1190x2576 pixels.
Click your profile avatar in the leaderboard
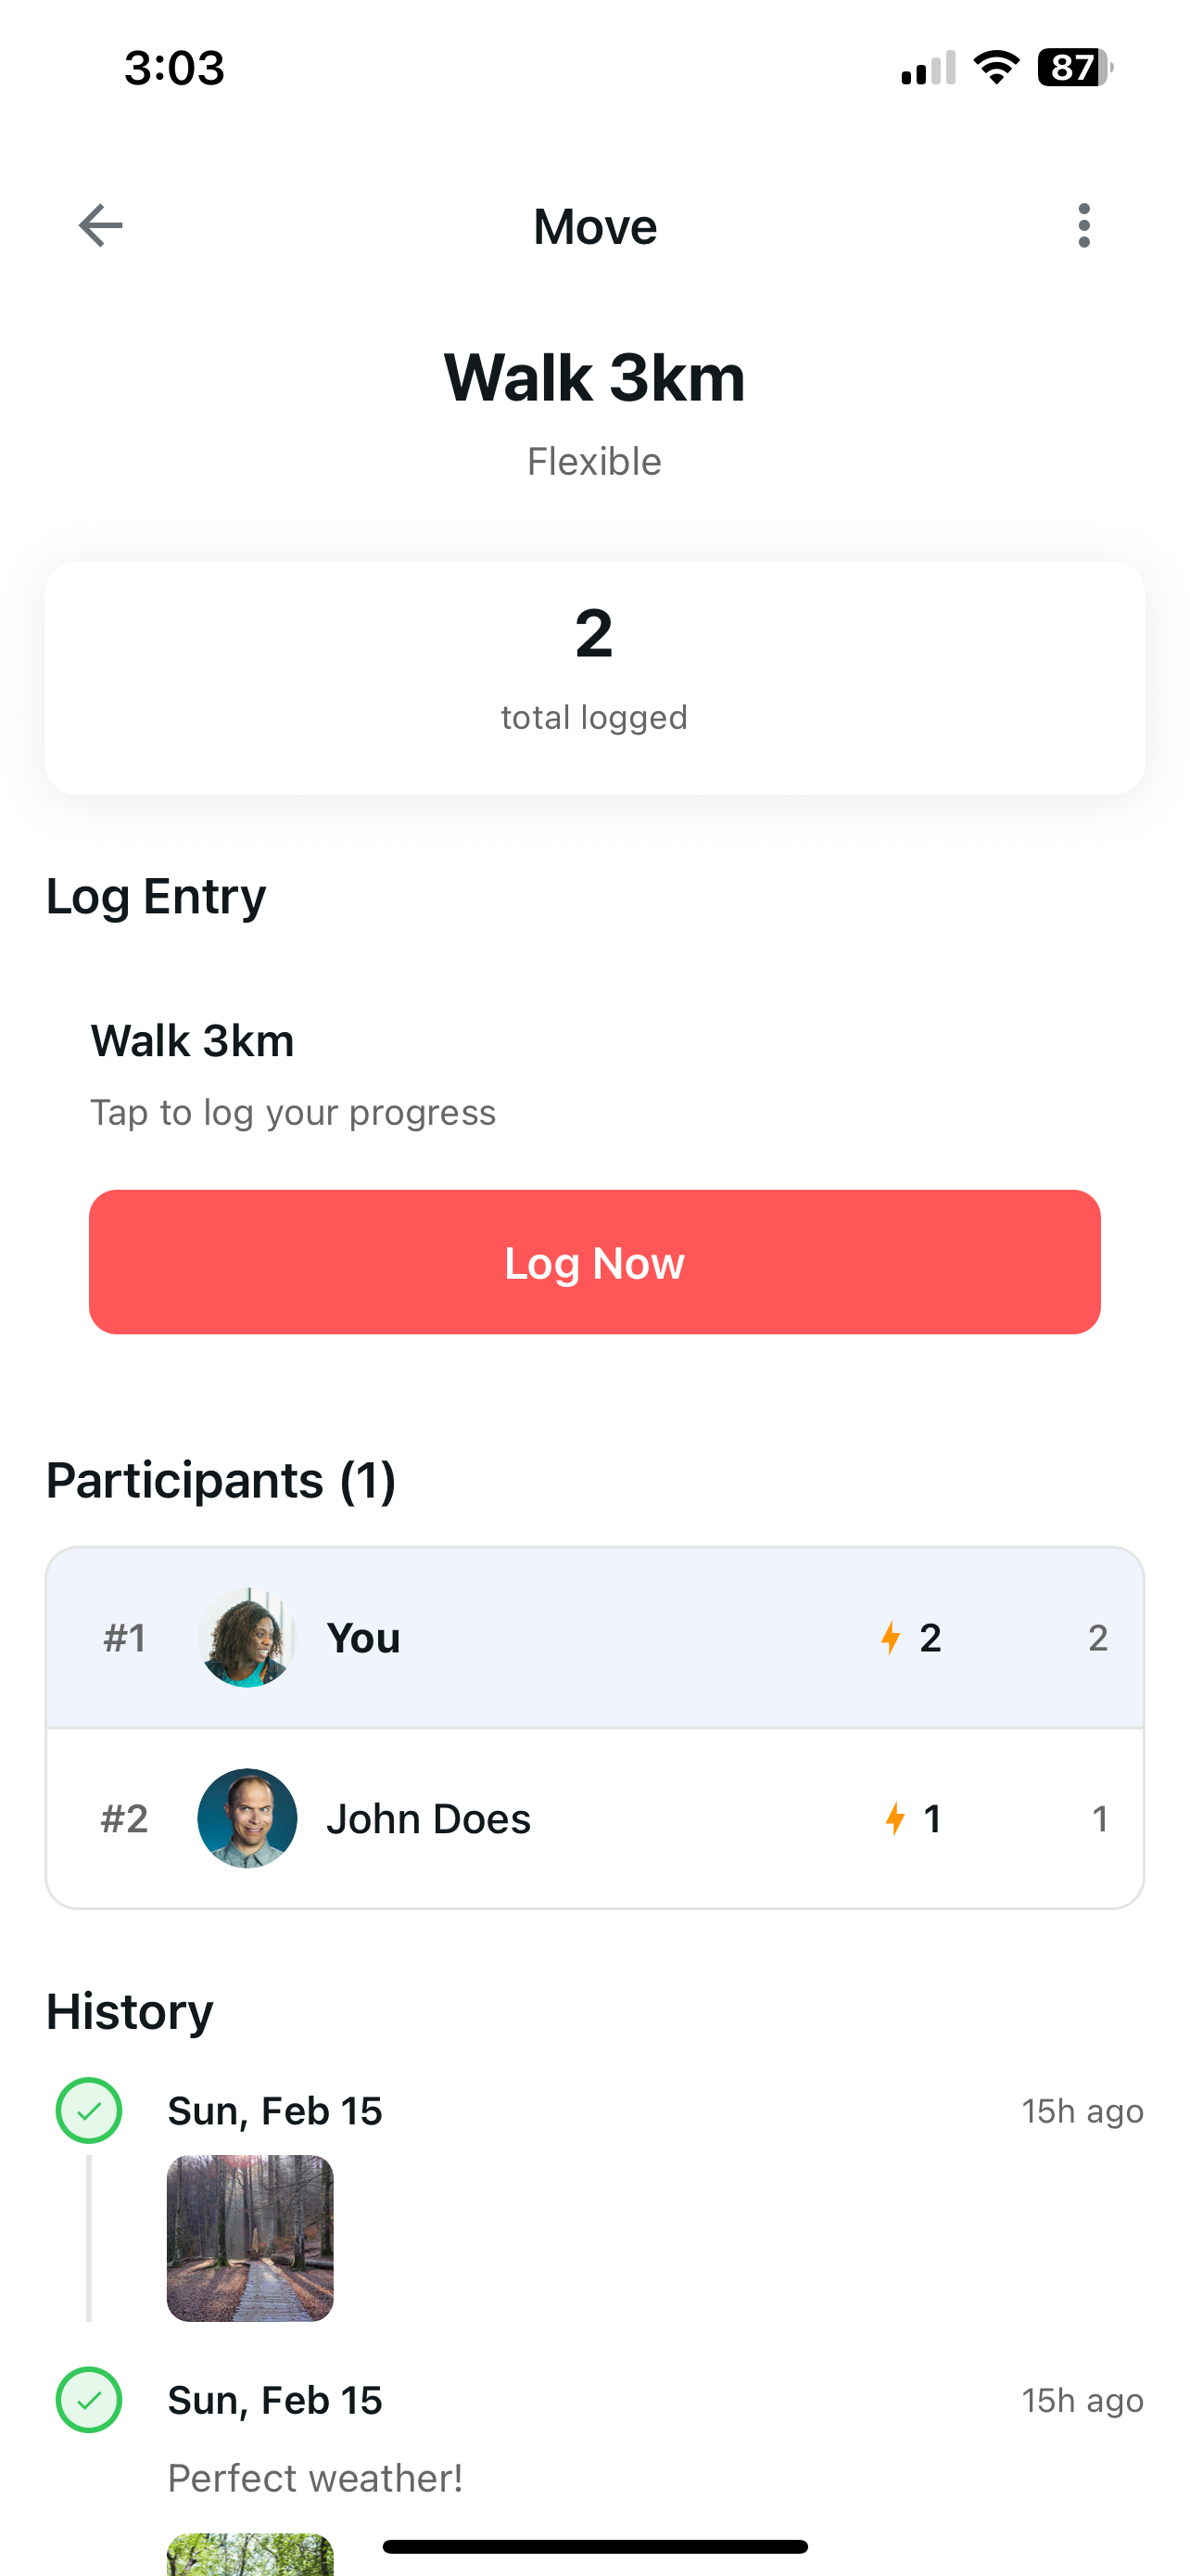247,1637
